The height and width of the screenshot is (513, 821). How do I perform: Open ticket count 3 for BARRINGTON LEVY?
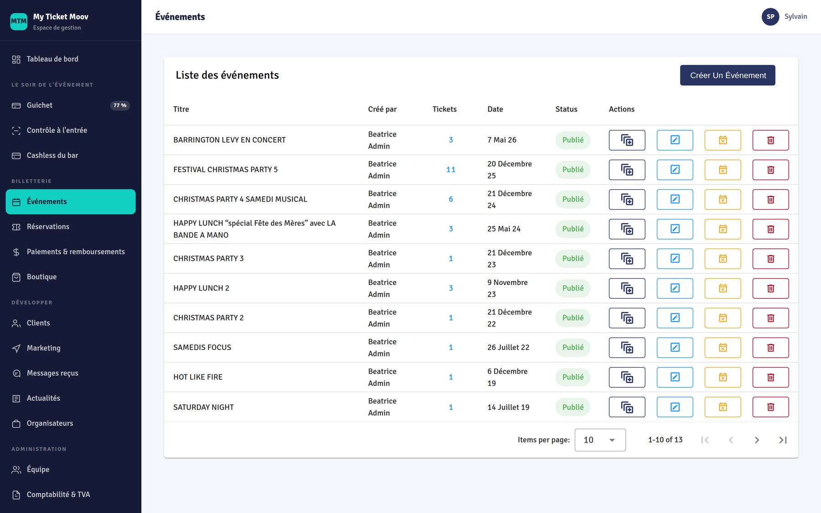451,140
